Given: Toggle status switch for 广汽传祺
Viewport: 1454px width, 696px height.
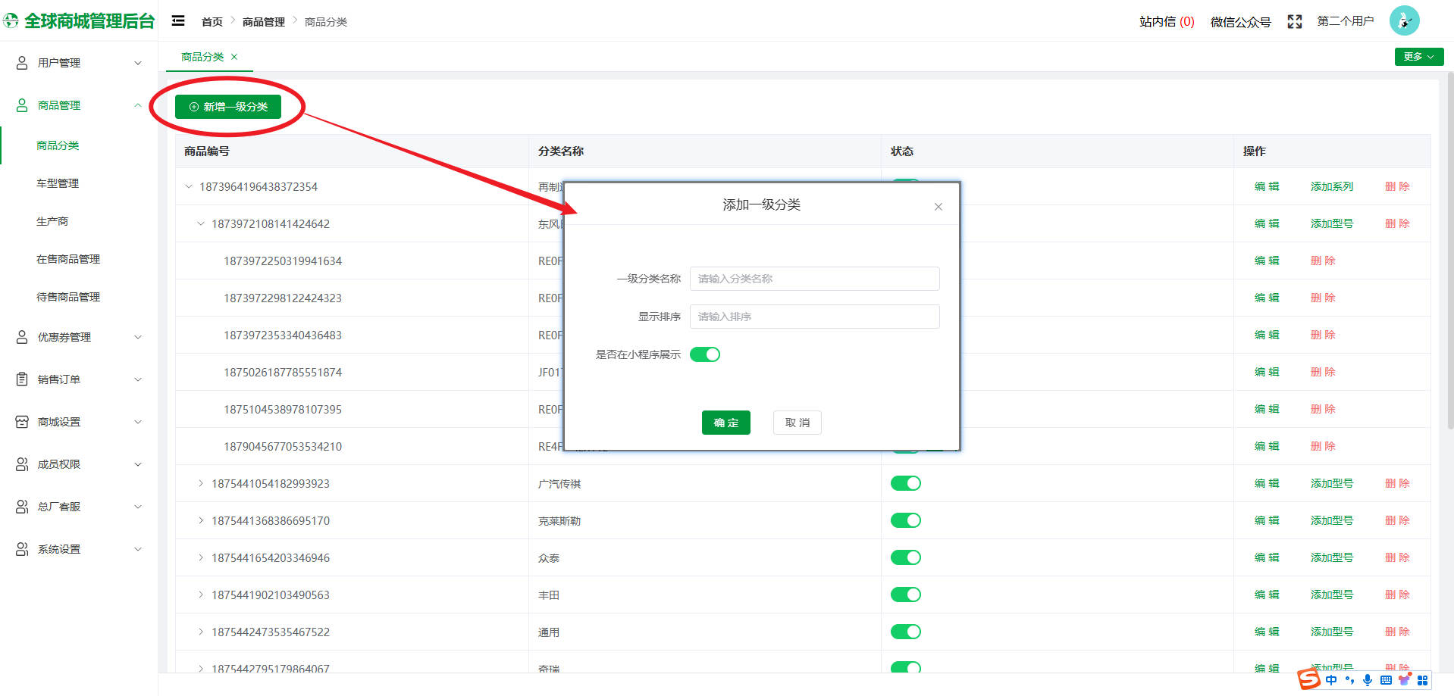Looking at the screenshot, I should click(905, 483).
